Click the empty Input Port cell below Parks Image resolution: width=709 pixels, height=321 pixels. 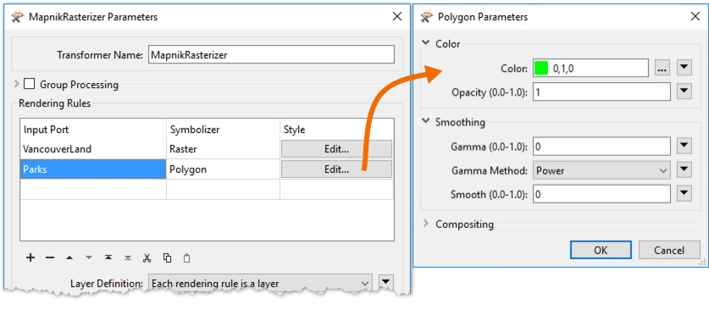(x=93, y=190)
